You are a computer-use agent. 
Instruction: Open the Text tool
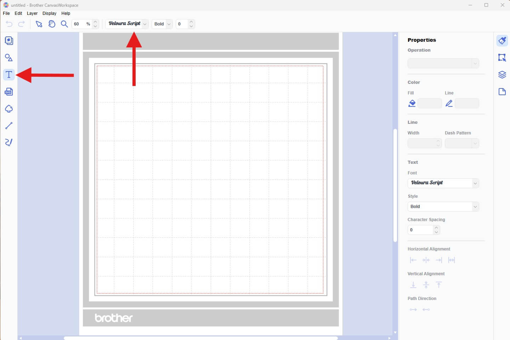8,75
